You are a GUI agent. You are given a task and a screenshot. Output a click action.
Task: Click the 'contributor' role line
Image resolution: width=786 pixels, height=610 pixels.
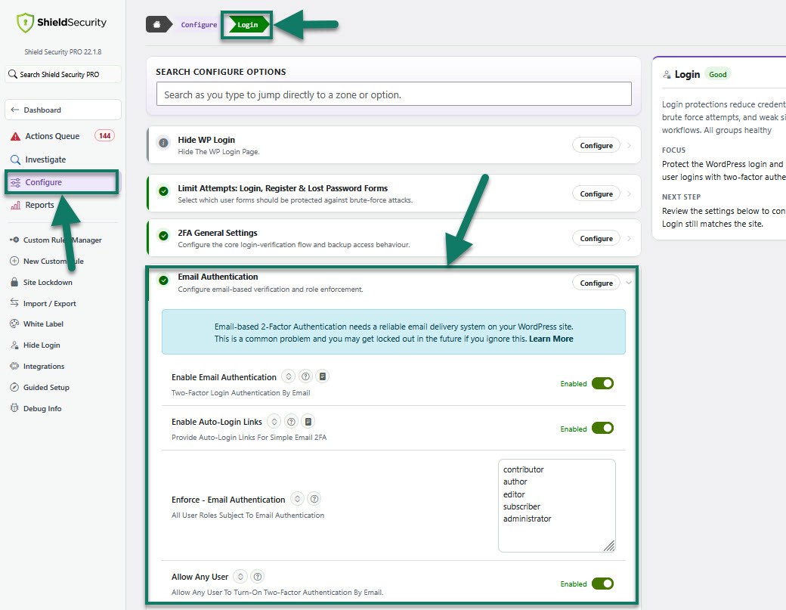[523, 469]
